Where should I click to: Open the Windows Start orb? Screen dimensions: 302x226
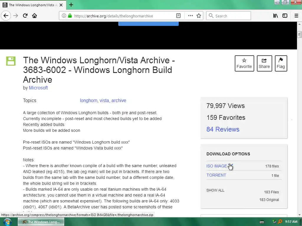point(7,222)
